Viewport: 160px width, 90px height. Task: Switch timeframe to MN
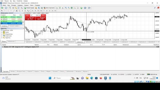pyautogui.click(x=55, y=11)
